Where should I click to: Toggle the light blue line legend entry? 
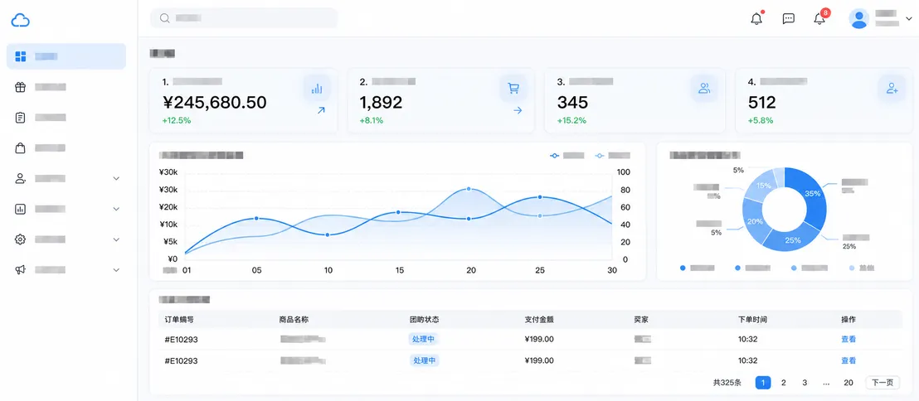[612, 156]
